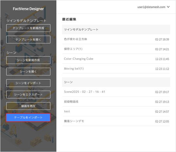Viewport: 176px width, 152px height.
Task: Click the 02-27 19:13 timestamp
Action: point(162,102)
